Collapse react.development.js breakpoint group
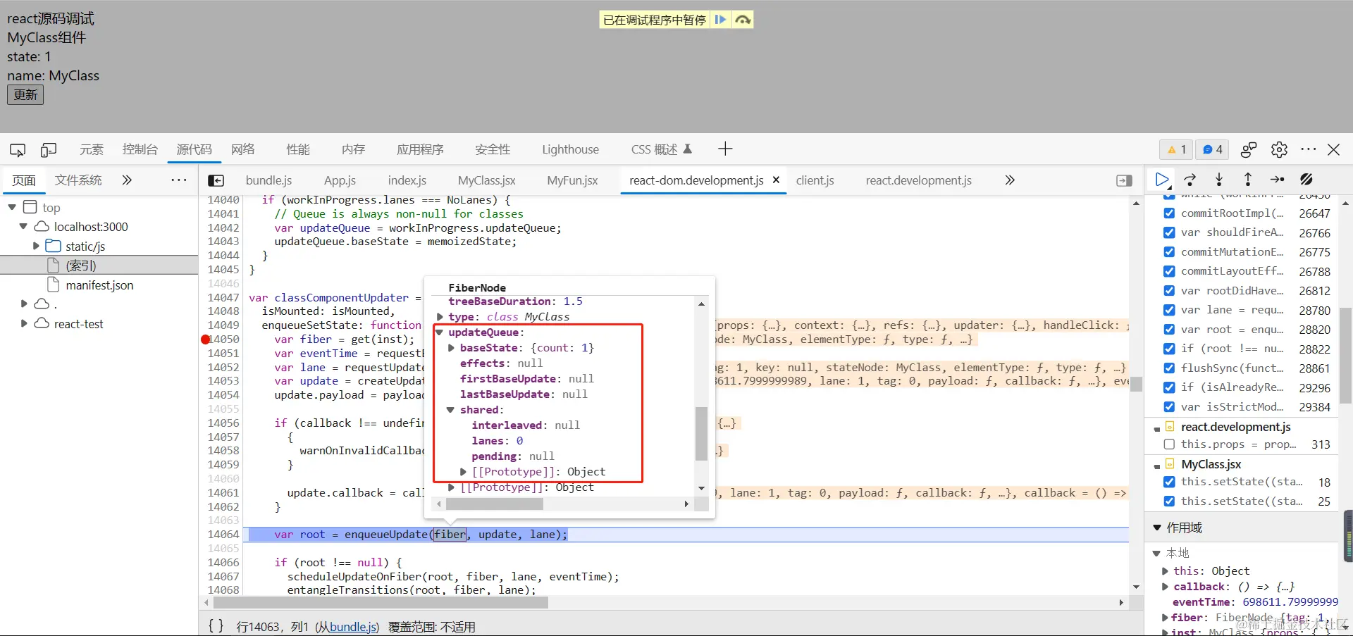The height and width of the screenshot is (636, 1353). pyautogui.click(x=1157, y=428)
